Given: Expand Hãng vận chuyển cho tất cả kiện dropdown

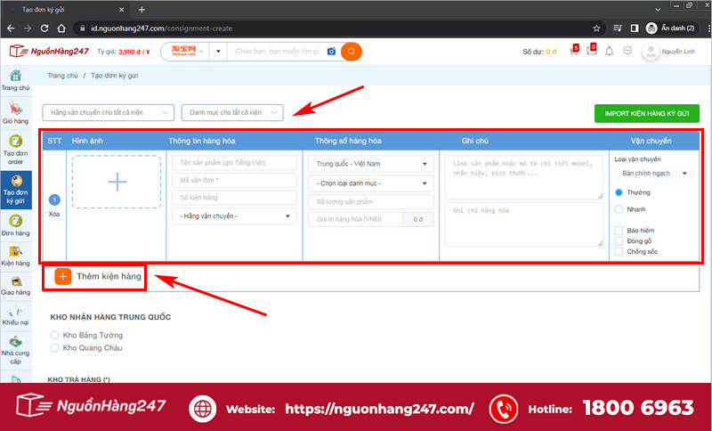Looking at the screenshot, I should click(x=108, y=112).
